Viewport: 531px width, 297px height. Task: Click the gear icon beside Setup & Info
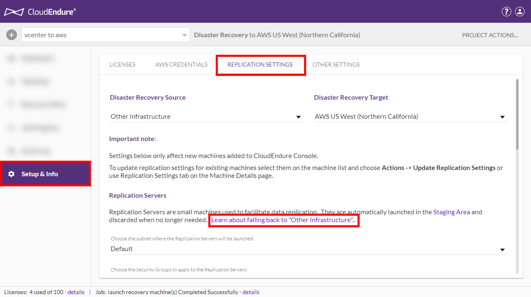(x=12, y=174)
